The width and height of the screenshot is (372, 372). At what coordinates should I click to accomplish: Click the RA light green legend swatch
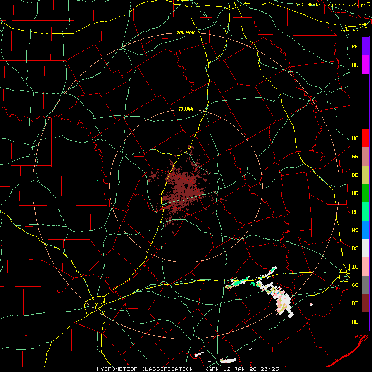point(365,212)
